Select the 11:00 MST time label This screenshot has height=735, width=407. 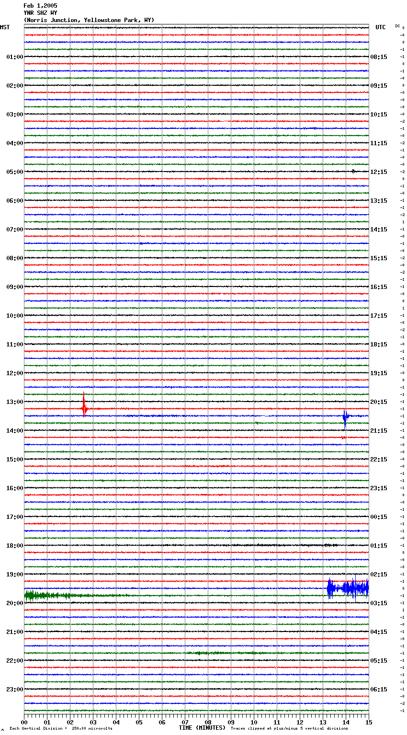(15, 345)
